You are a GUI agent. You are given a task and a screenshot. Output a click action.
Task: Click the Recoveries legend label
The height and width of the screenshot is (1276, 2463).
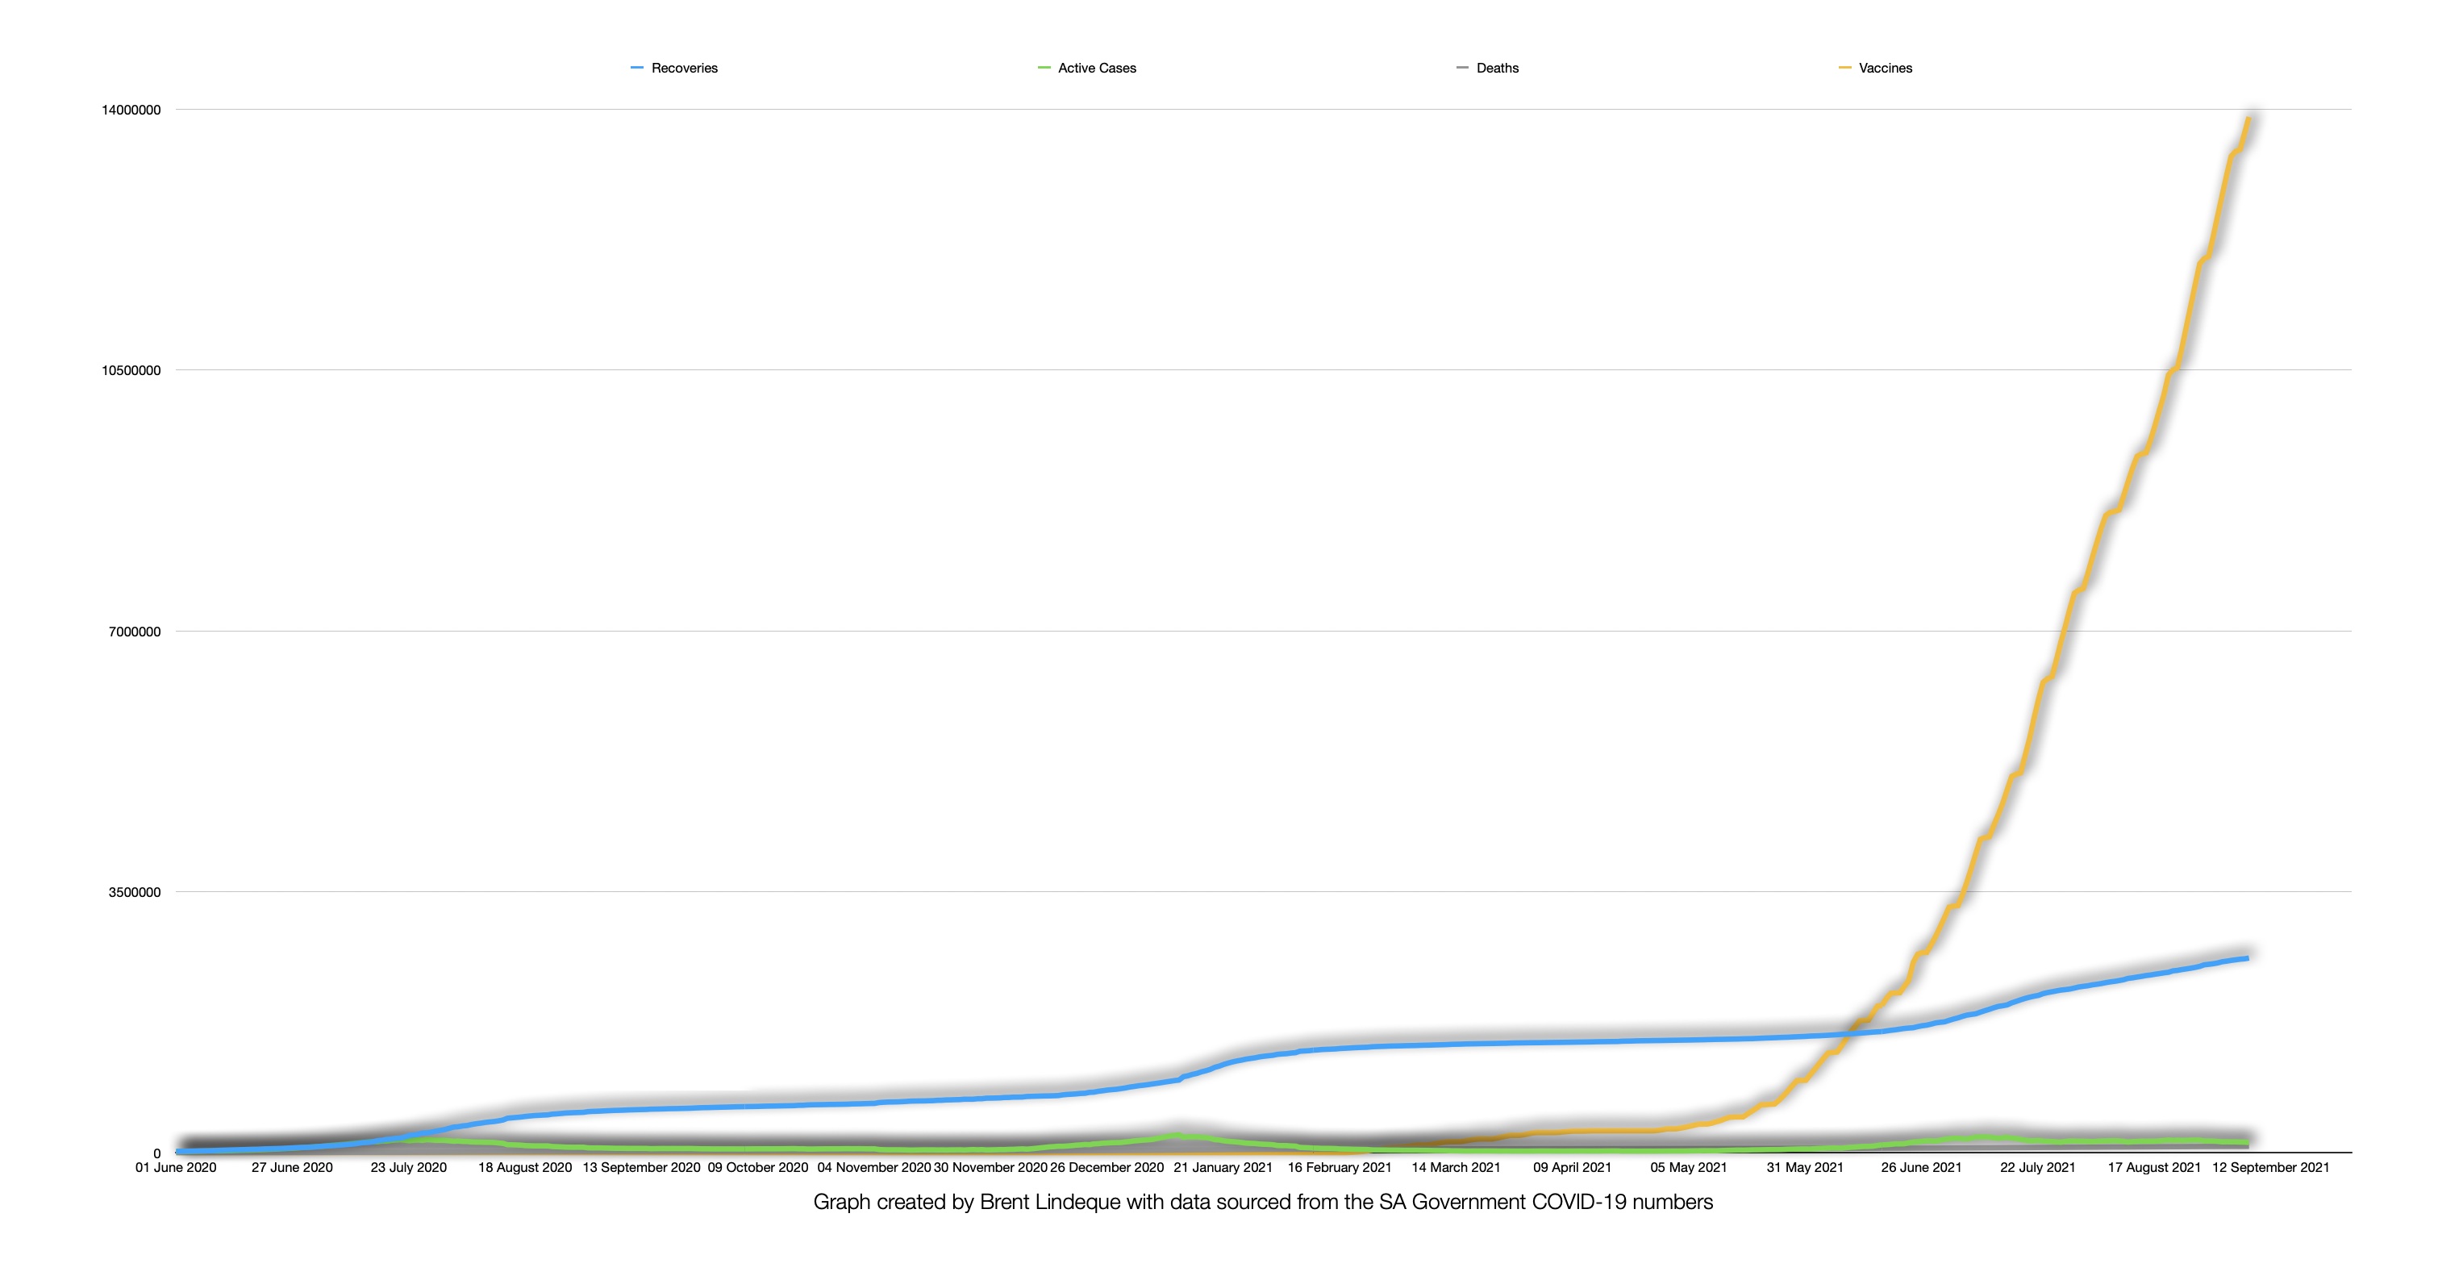click(684, 68)
